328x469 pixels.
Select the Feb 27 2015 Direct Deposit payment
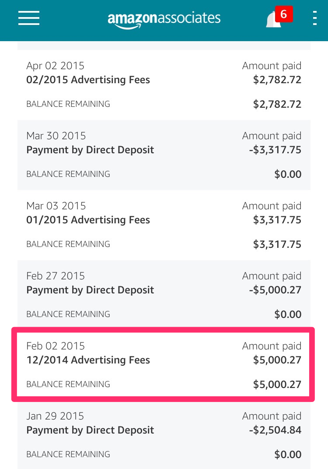164,295
